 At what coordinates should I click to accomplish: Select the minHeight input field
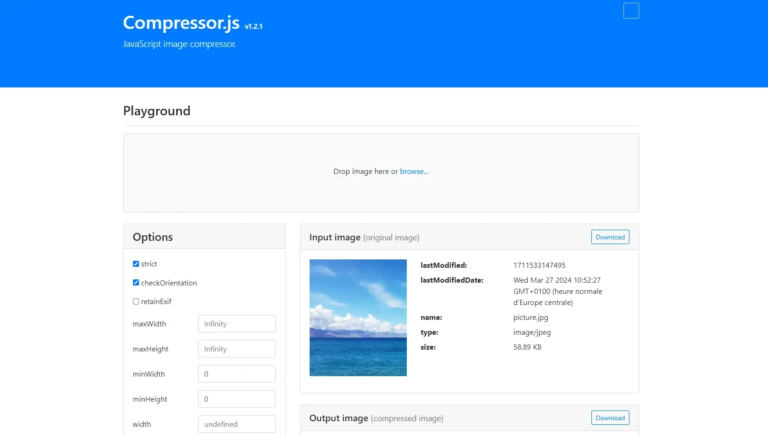(x=237, y=399)
